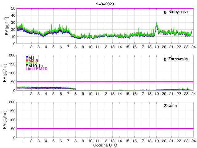Click the top chart's y-axis PM label

point(7,26)
